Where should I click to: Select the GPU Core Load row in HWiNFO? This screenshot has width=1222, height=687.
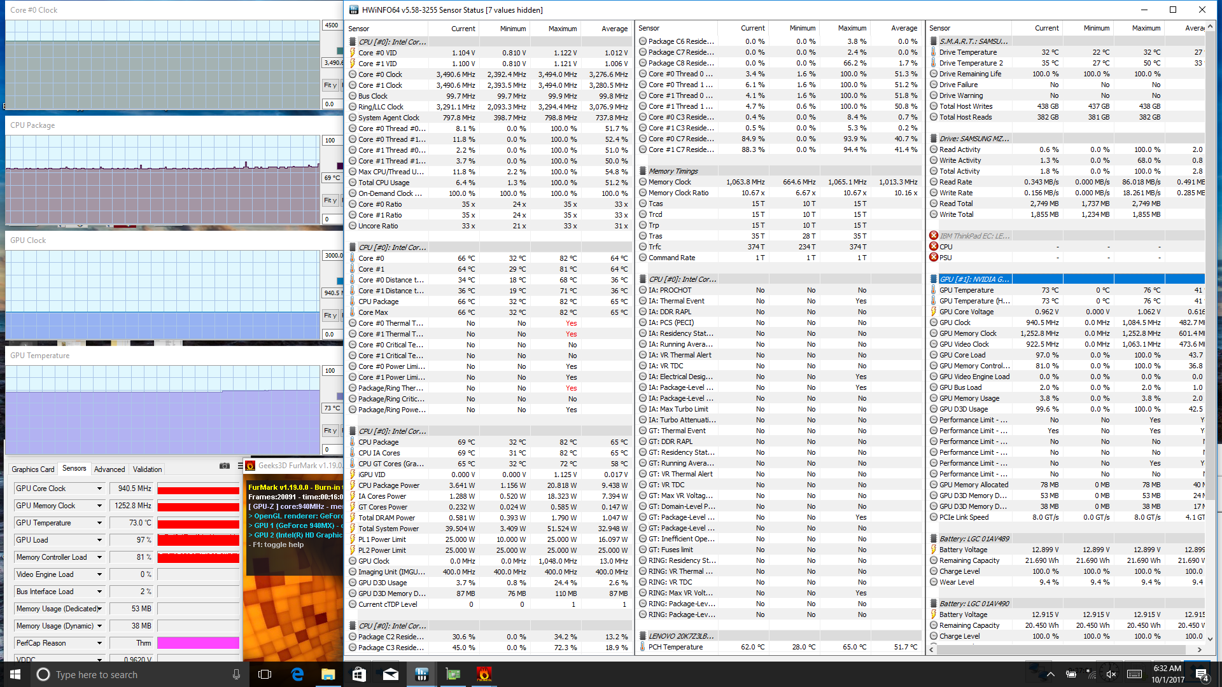coord(1067,354)
